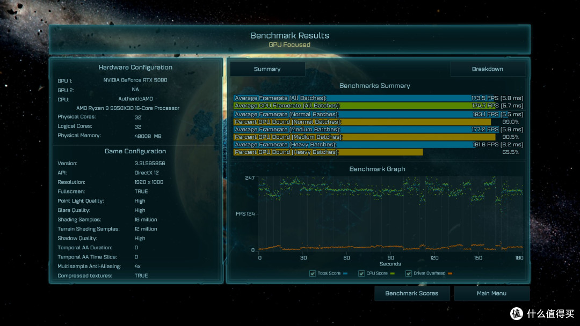The height and width of the screenshot is (326, 580).
Task: Click the 'Shadow Quality:' label
Action: click(x=77, y=239)
